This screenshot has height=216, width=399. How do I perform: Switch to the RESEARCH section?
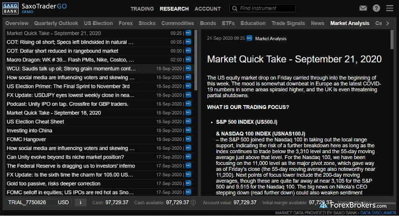click(x=174, y=9)
